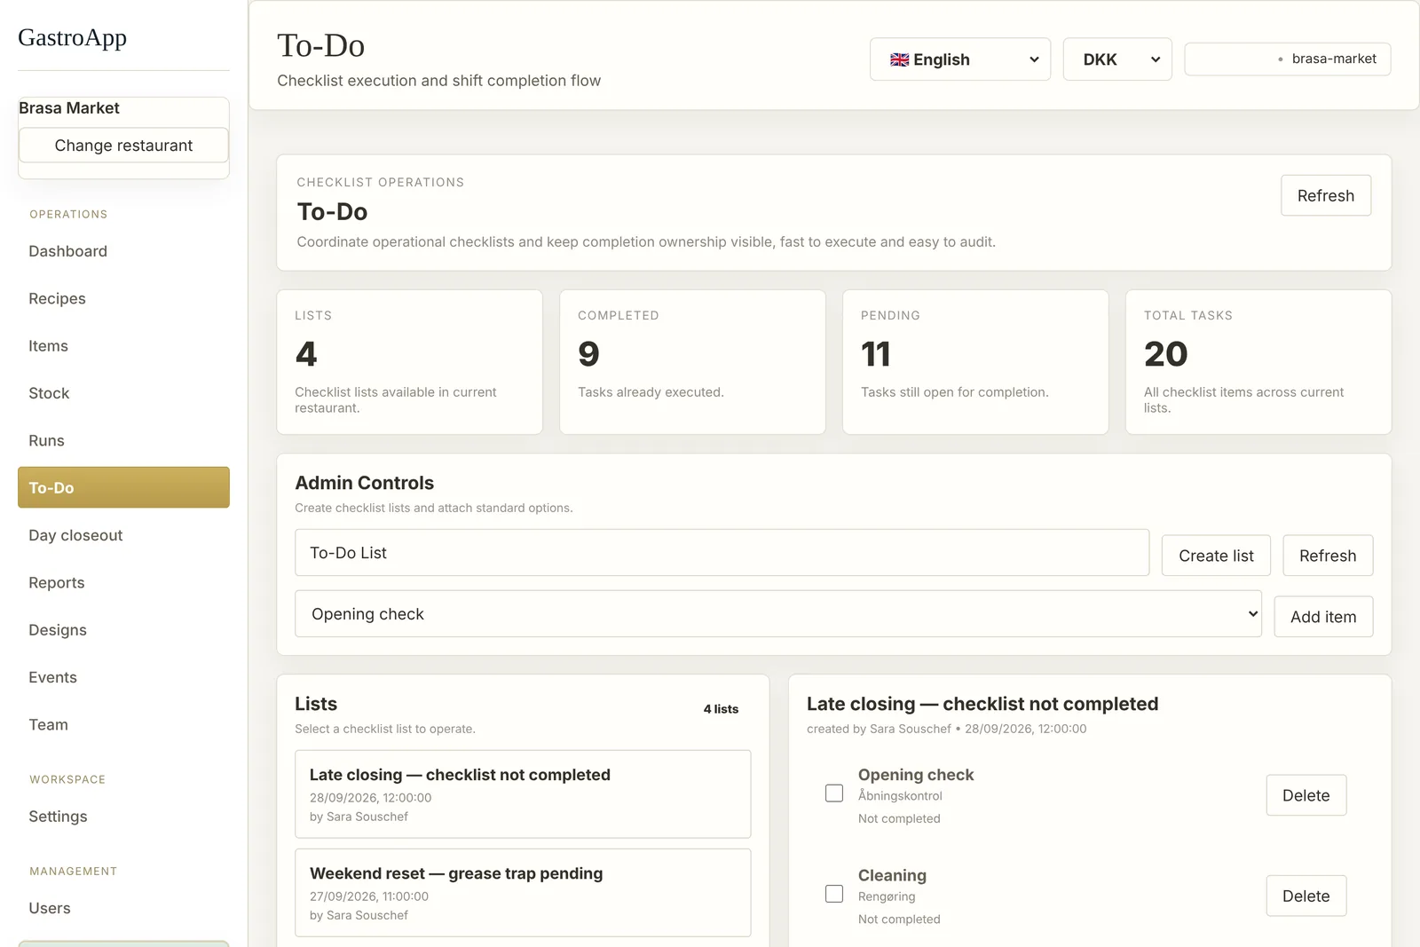The image size is (1420, 947).
Task: Open the Designs section
Action: tap(123, 629)
